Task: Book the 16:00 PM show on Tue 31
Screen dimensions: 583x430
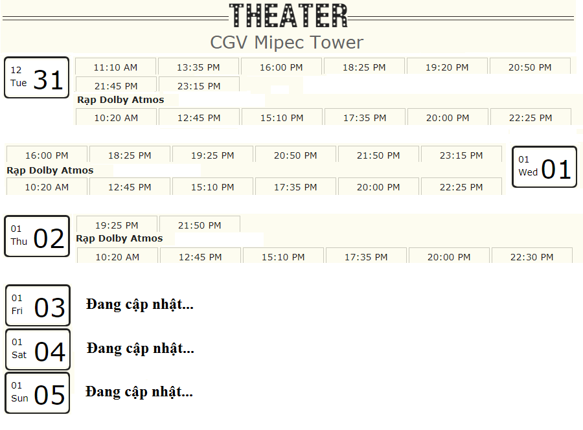Action: pyautogui.click(x=282, y=67)
